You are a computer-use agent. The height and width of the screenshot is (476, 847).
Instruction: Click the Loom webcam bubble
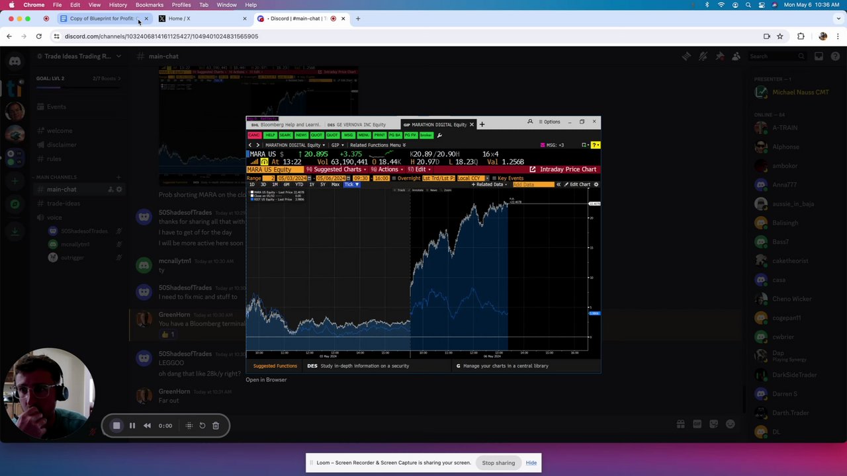pyautogui.click(x=48, y=393)
